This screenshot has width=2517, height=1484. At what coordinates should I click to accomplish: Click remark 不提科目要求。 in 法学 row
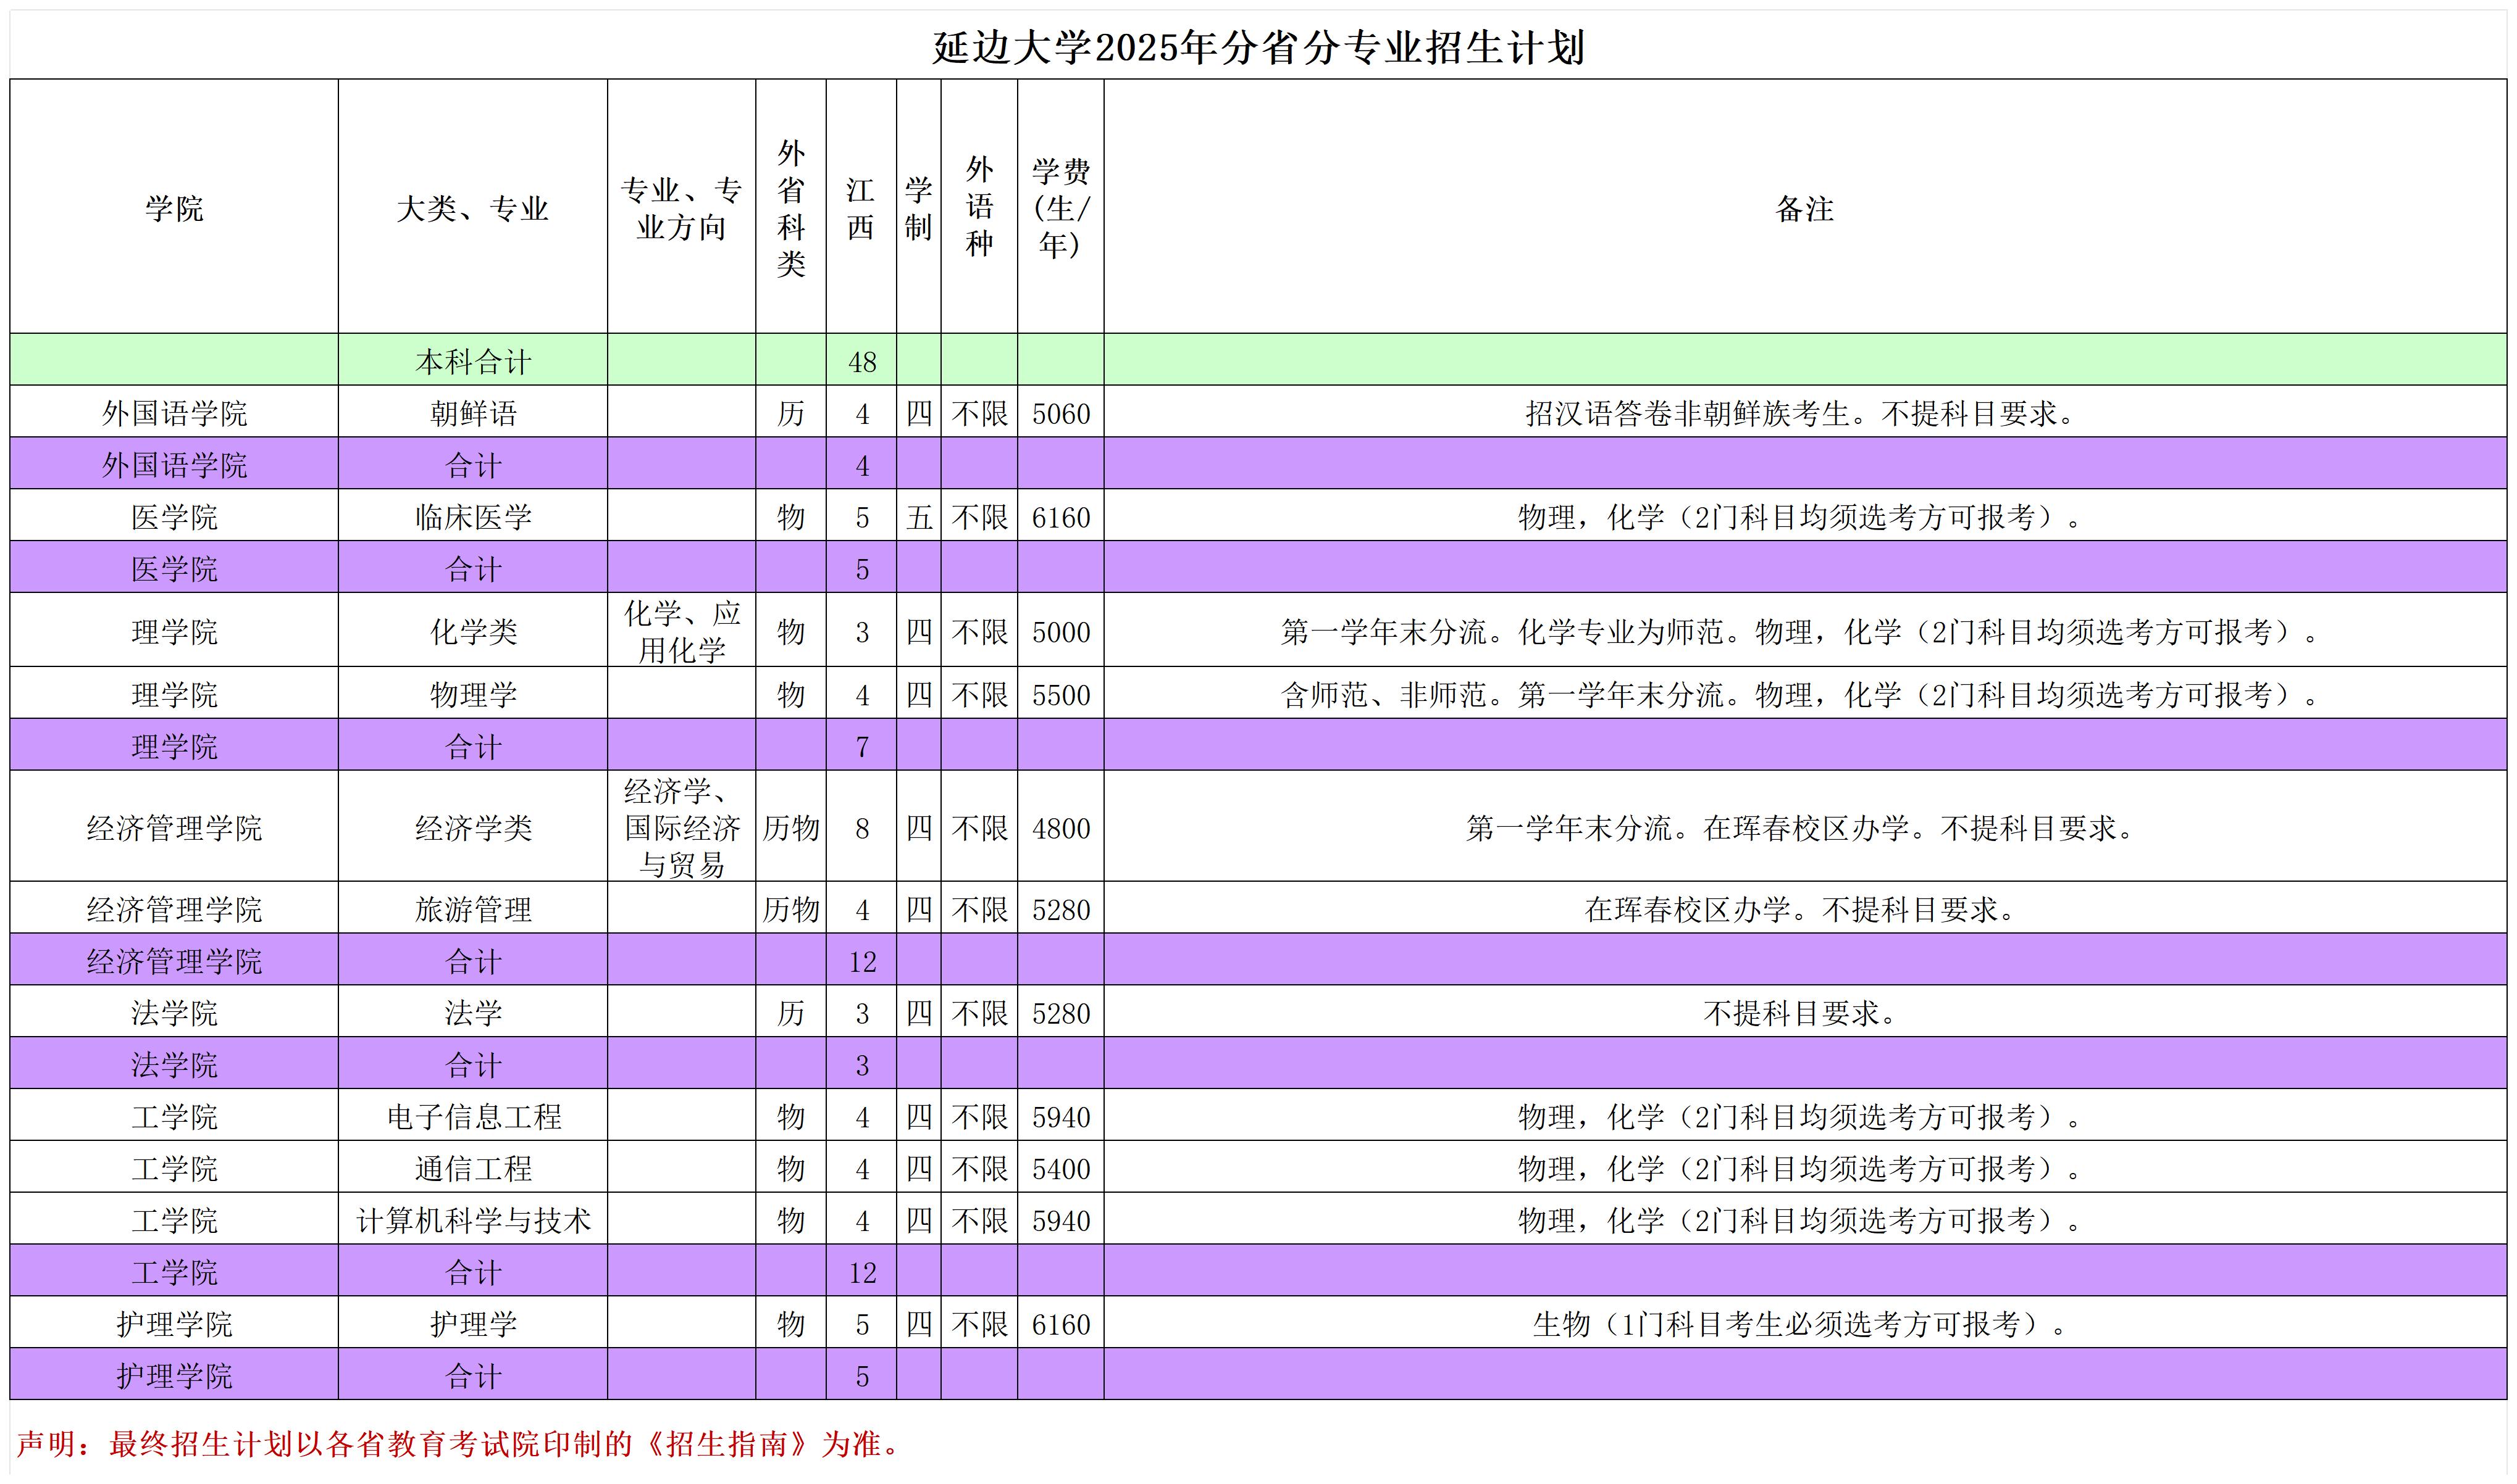(1804, 1012)
